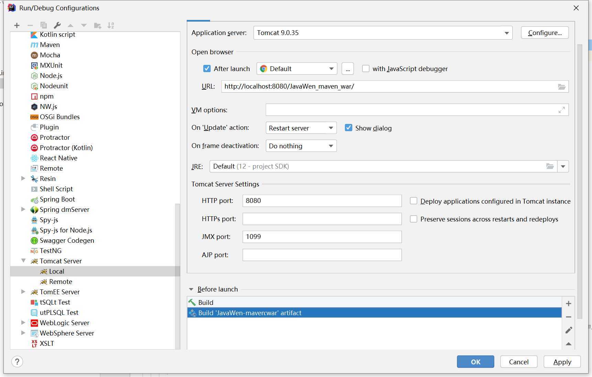This screenshot has width=592, height=377.
Task: Click the HTTPs port field
Action: (322, 219)
